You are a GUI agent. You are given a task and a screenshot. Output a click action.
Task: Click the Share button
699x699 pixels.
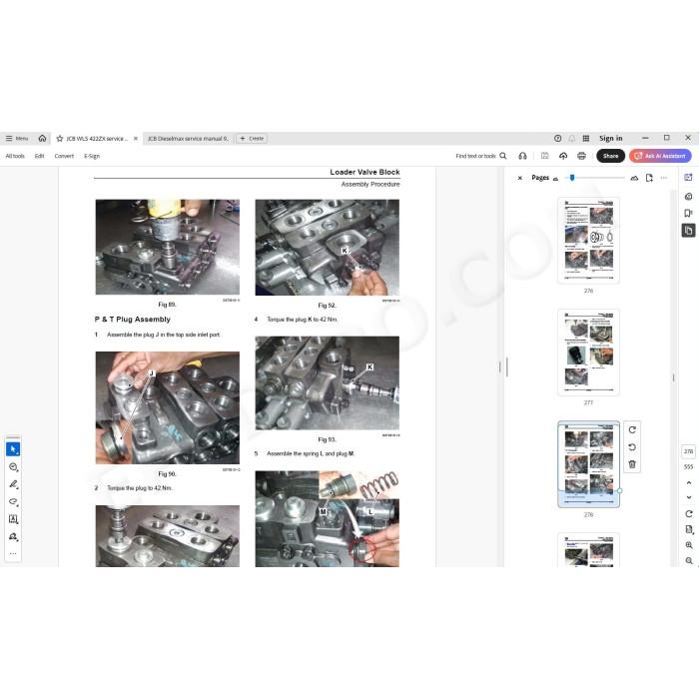pyautogui.click(x=610, y=156)
